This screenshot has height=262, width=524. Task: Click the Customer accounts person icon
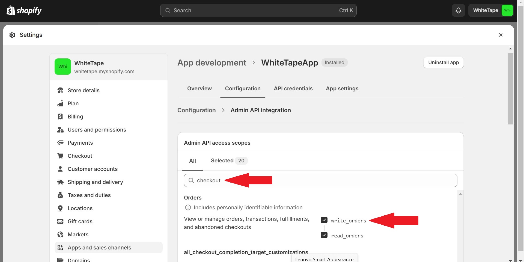60,169
